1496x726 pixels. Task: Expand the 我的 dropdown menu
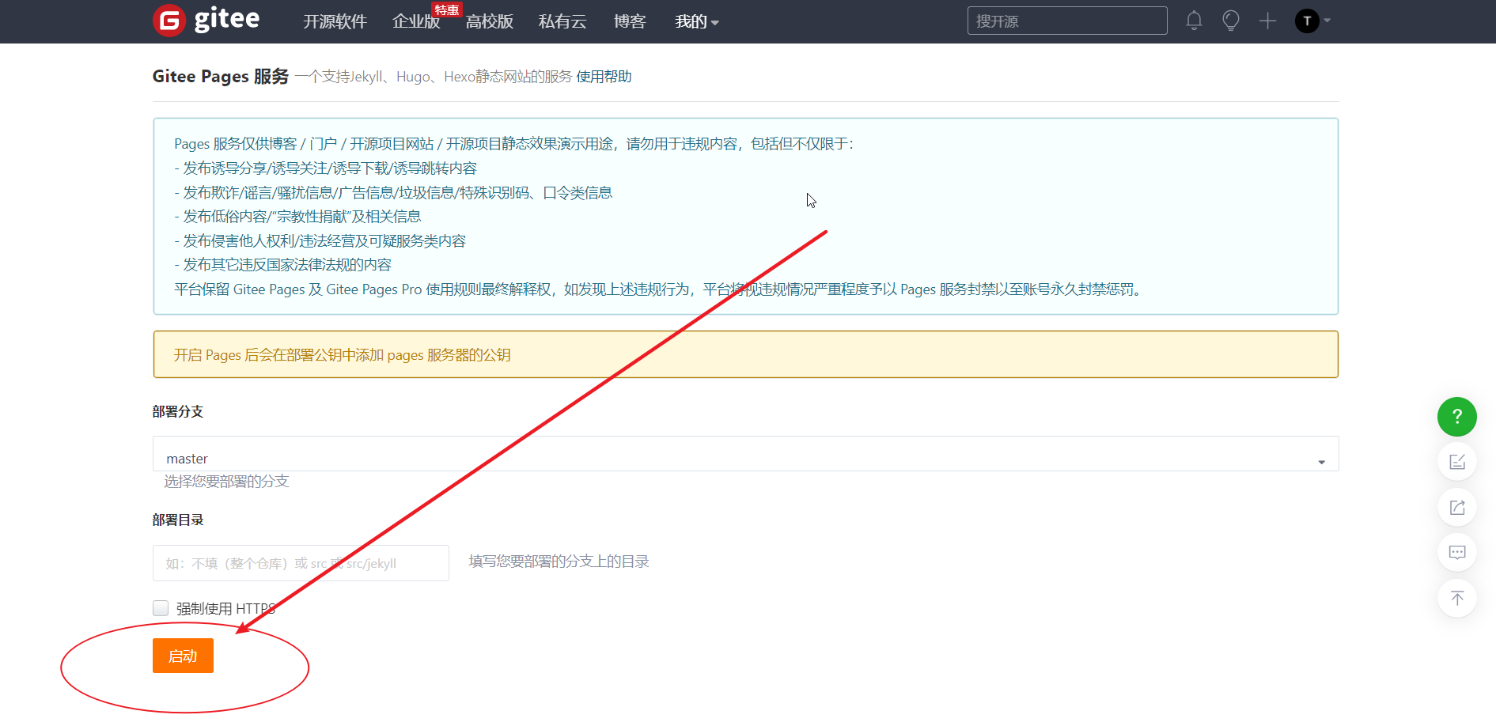pos(696,21)
